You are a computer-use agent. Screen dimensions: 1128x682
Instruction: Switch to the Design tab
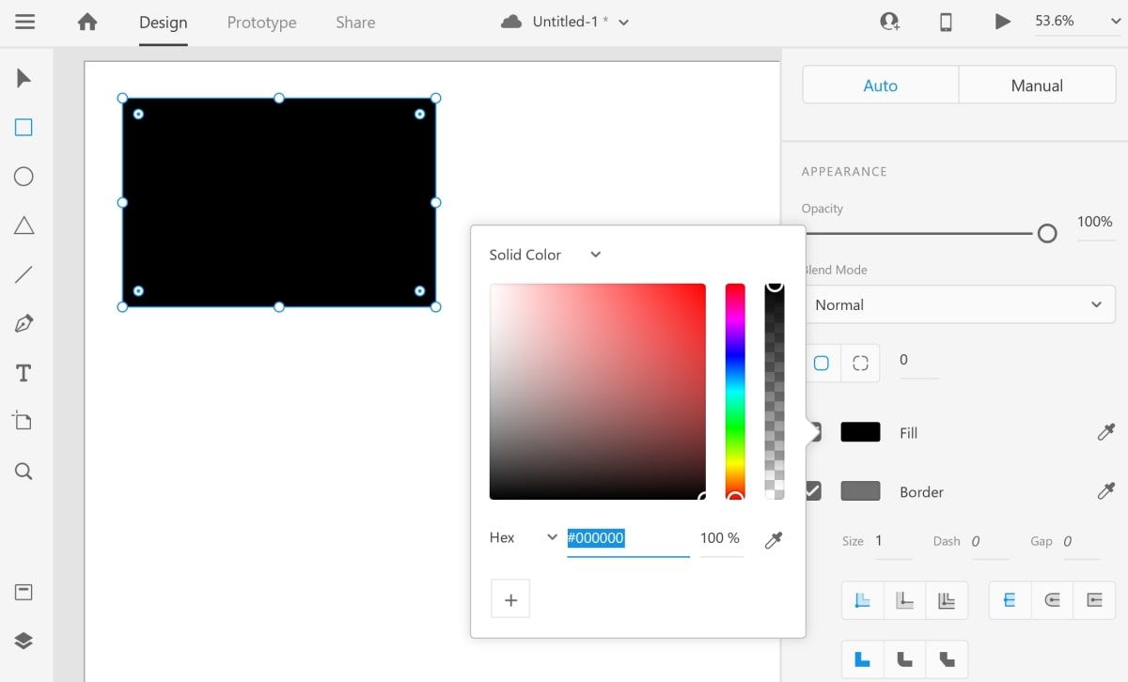tap(164, 23)
